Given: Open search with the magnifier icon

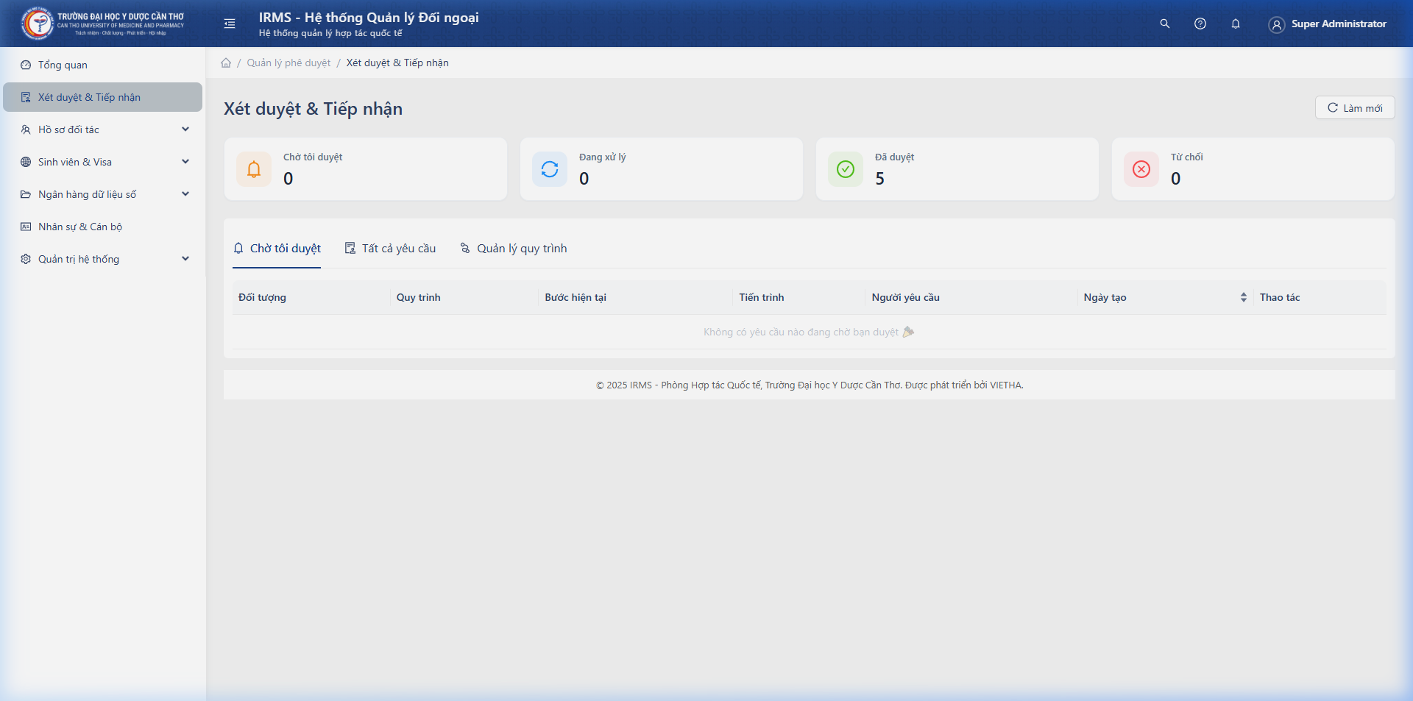Looking at the screenshot, I should point(1164,24).
